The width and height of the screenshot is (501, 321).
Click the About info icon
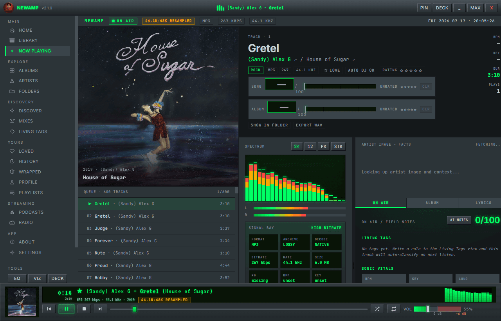12,242
